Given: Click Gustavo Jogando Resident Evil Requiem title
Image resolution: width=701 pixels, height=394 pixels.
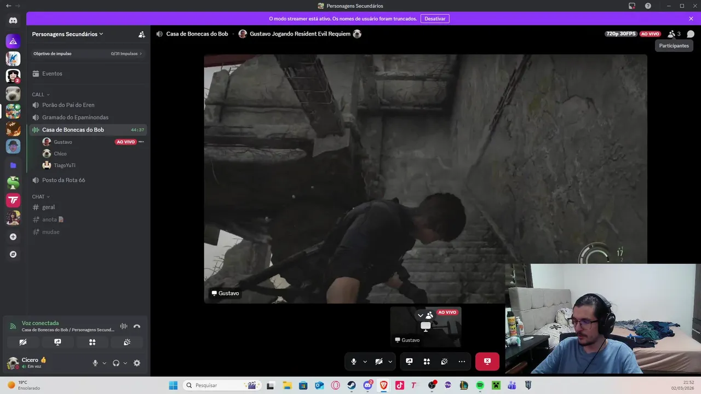Looking at the screenshot, I should 300,34.
